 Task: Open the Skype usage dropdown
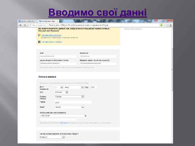point(52,137)
